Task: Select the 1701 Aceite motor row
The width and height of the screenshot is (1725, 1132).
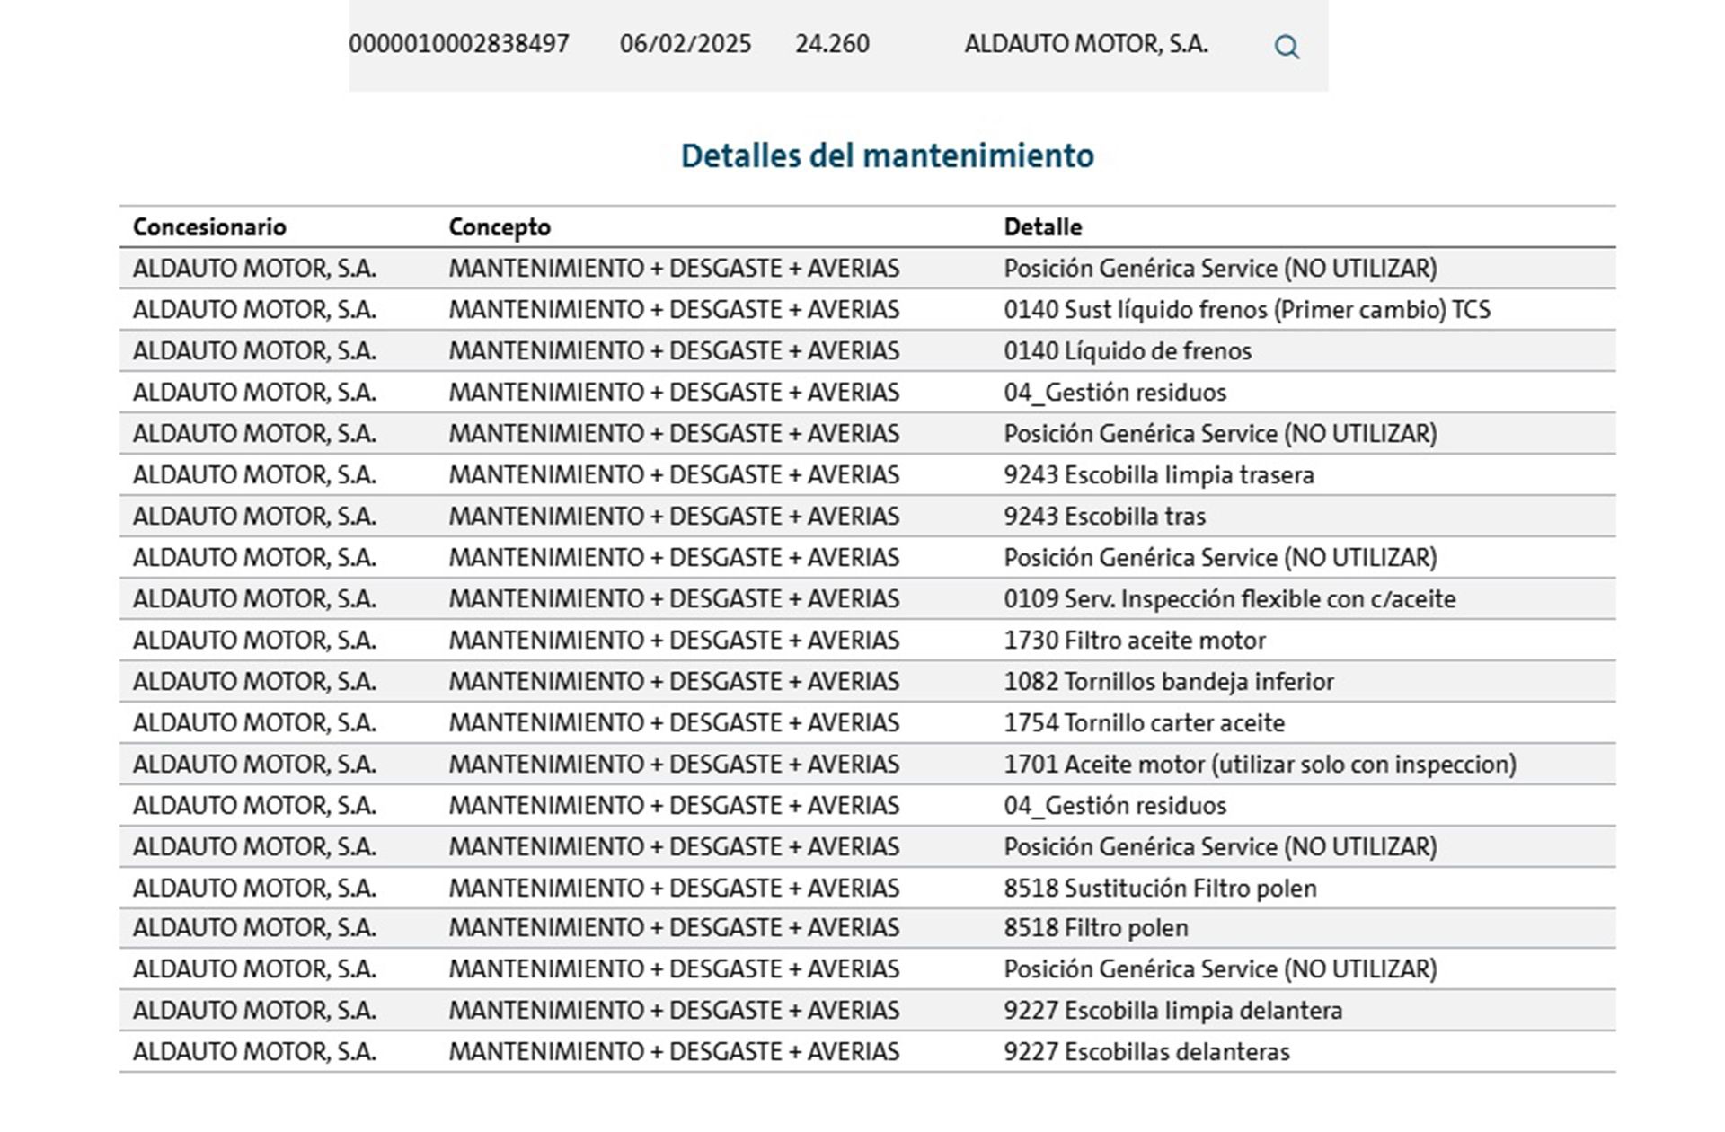Action: [x=868, y=765]
